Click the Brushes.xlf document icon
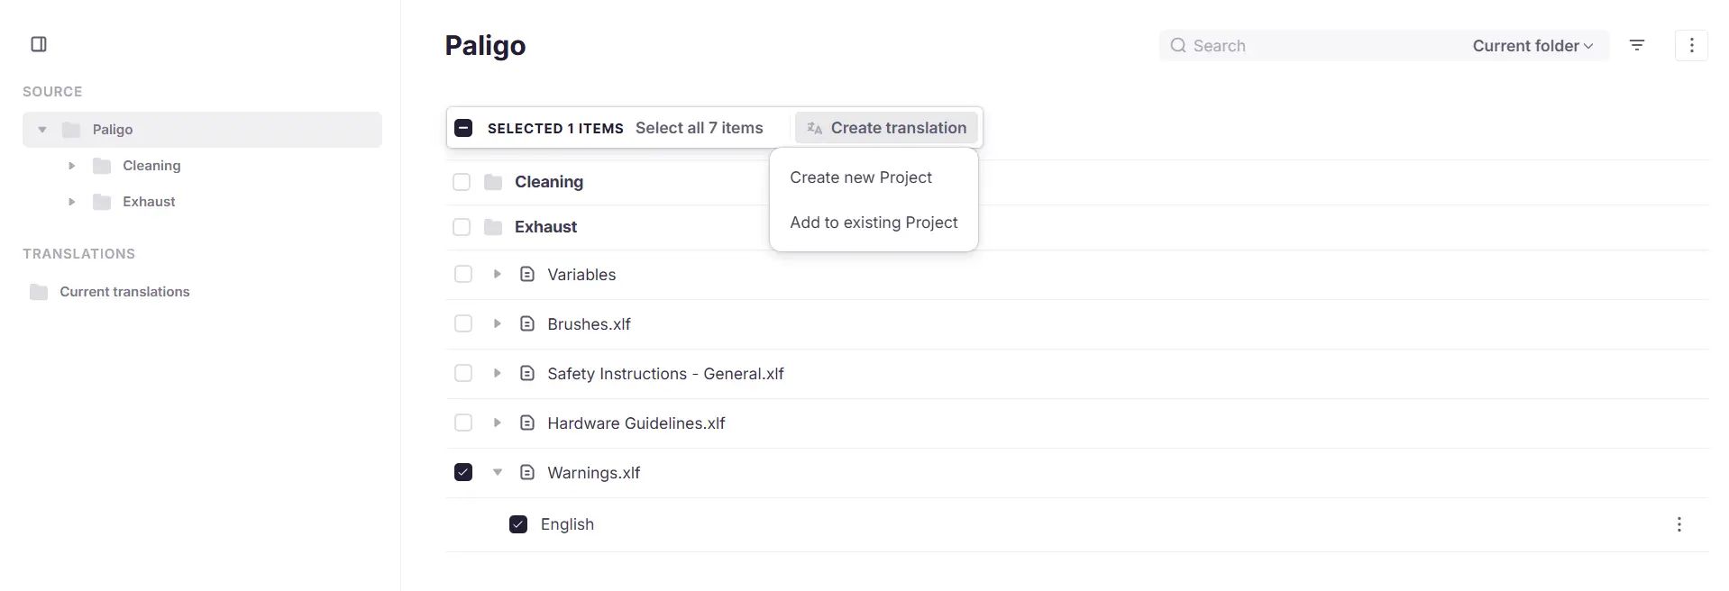 tap(527, 323)
